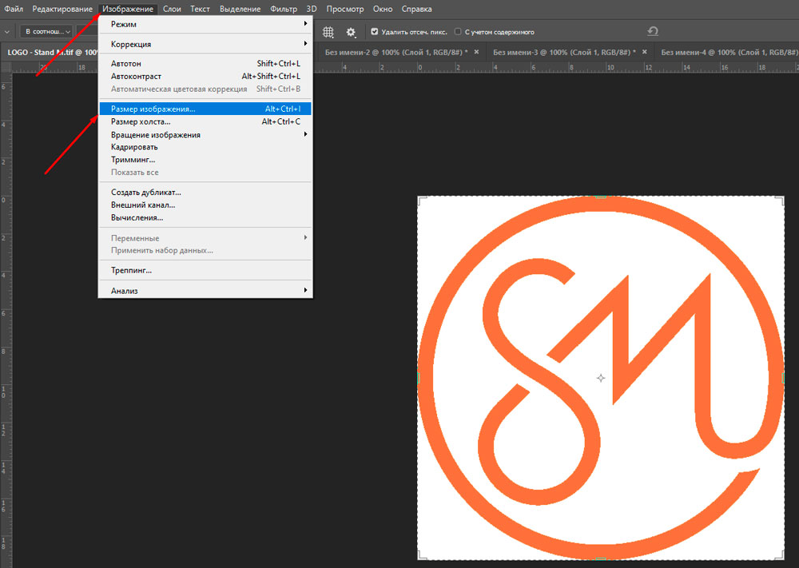The width and height of the screenshot is (799, 568).
Task: Open the 3D menu
Action: [x=312, y=9]
